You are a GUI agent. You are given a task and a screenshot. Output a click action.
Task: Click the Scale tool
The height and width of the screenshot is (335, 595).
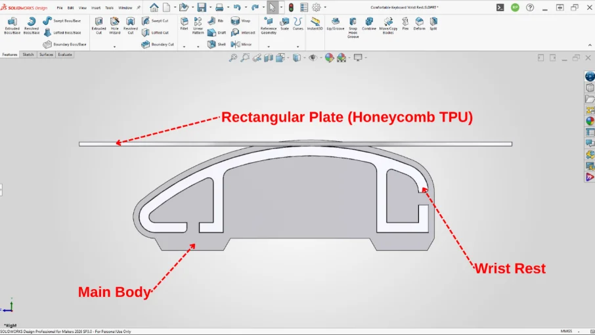tap(284, 24)
